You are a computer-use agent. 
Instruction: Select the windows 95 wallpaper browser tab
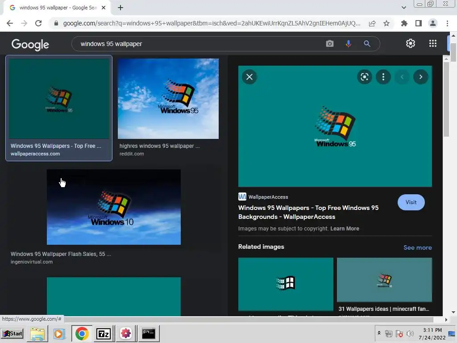point(57,8)
